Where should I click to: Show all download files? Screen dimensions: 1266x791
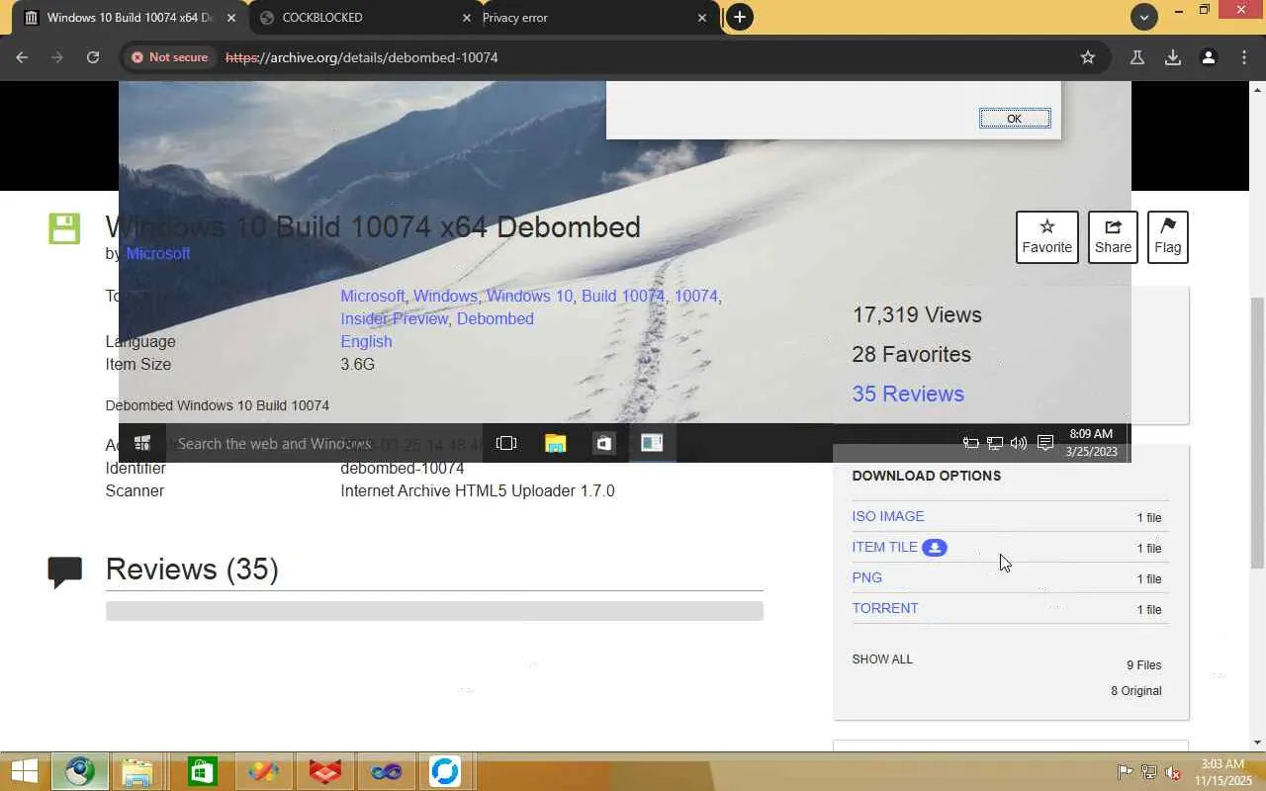882,659
